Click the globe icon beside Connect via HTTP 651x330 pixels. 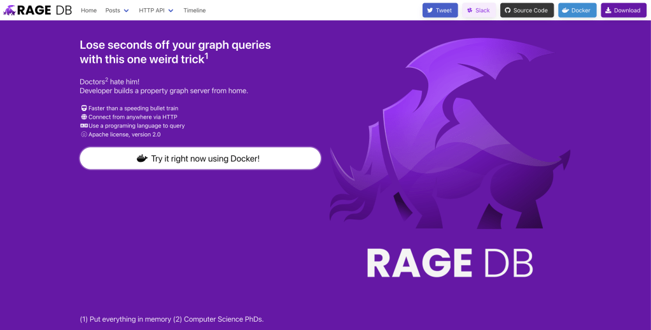tap(83, 117)
